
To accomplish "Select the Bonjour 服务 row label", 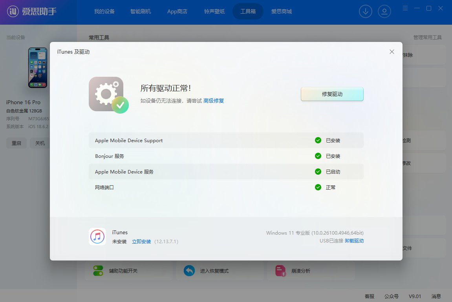I will click(110, 156).
